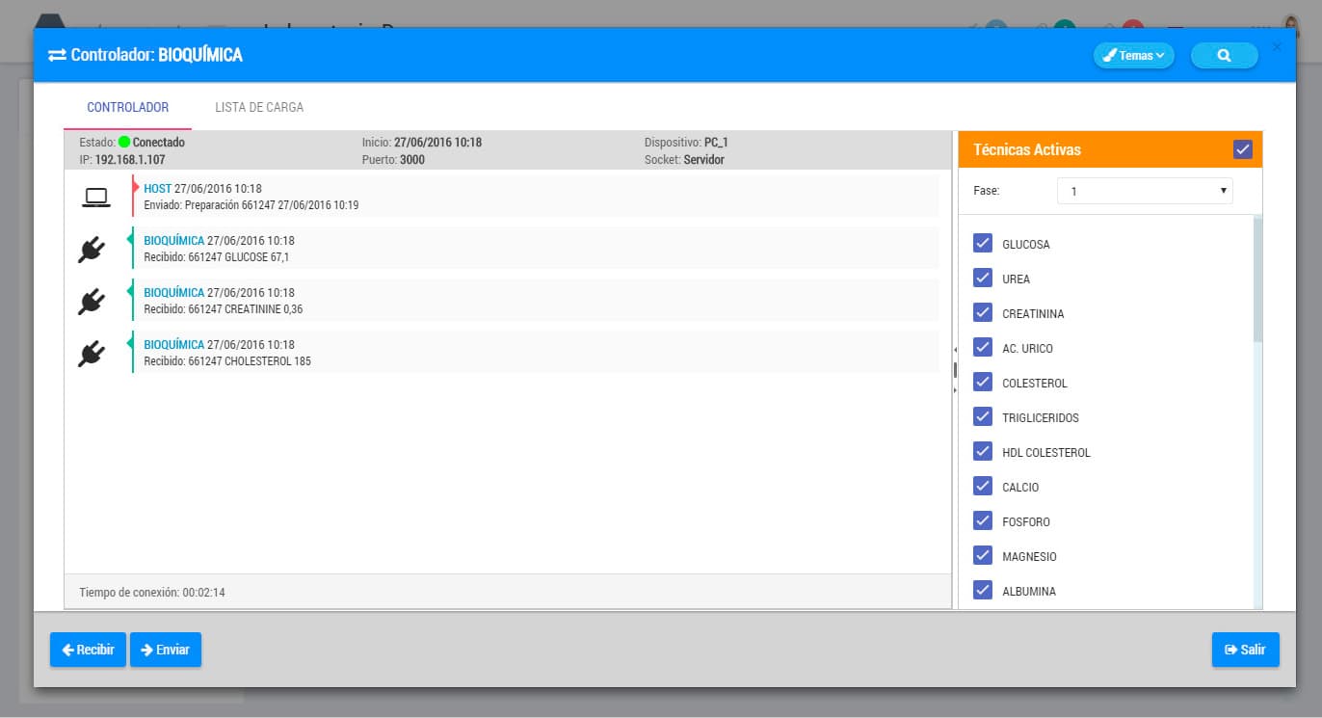Open the Fase dropdown
The height and width of the screenshot is (718, 1322).
pos(1145,191)
